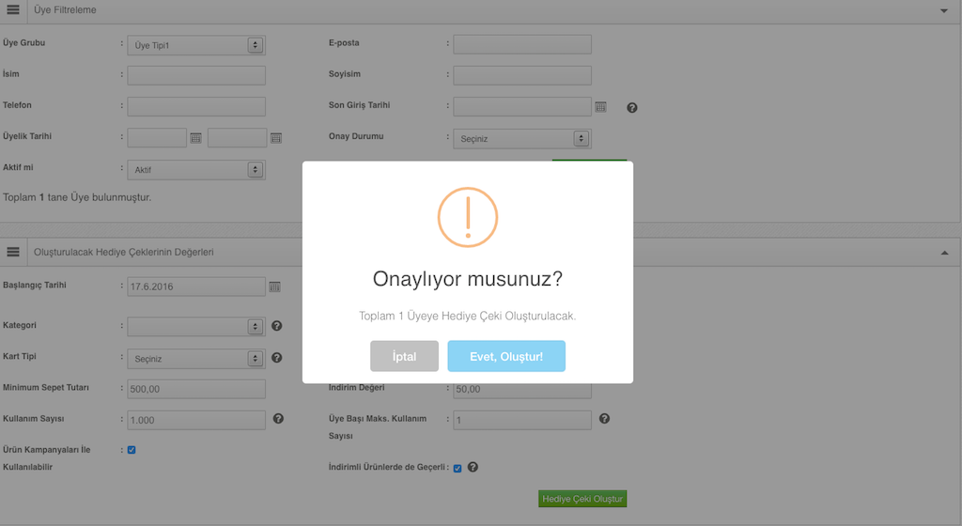Viewport: 962px width, 526px height.
Task: Show help for İndirimli Ürünlerde de Geçerli
Action: point(473,467)
